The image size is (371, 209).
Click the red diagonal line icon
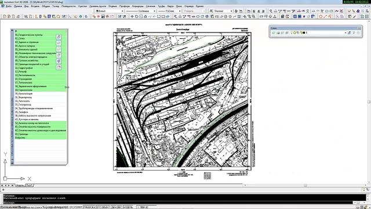click(325, 17)
